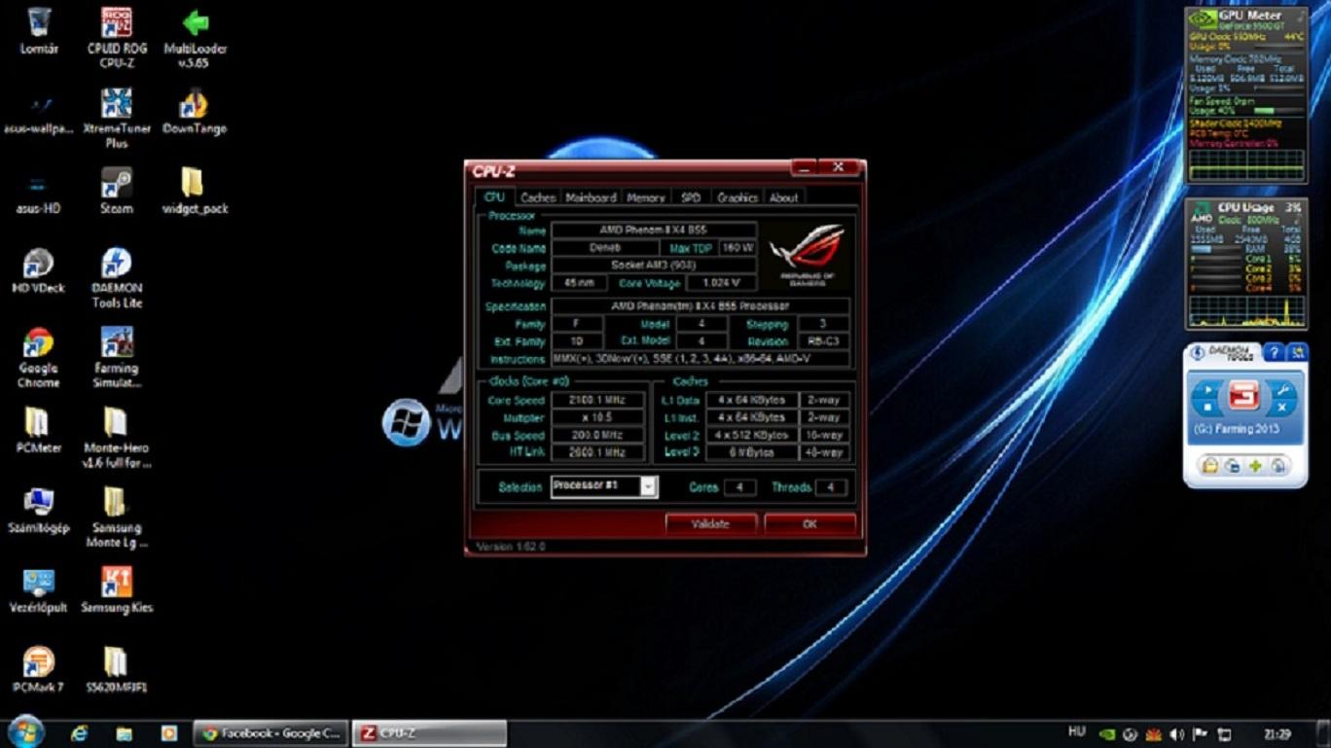Click the CPU Usage gadget title
1331x748 pixels.
pyautogui.click(x=1245, y=207)
